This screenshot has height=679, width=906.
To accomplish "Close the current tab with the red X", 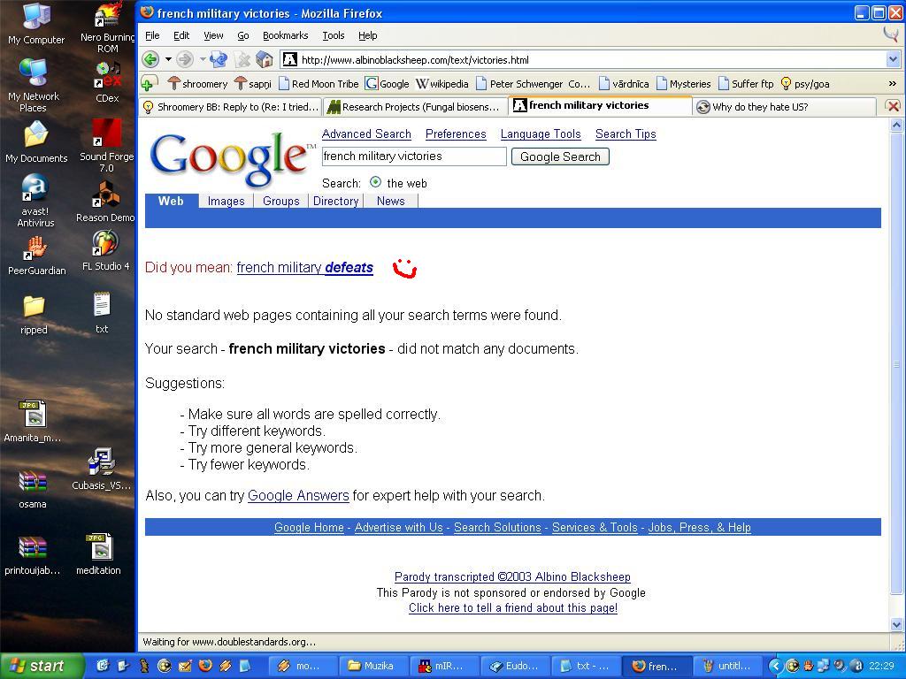I will click(x=894, y=107).
